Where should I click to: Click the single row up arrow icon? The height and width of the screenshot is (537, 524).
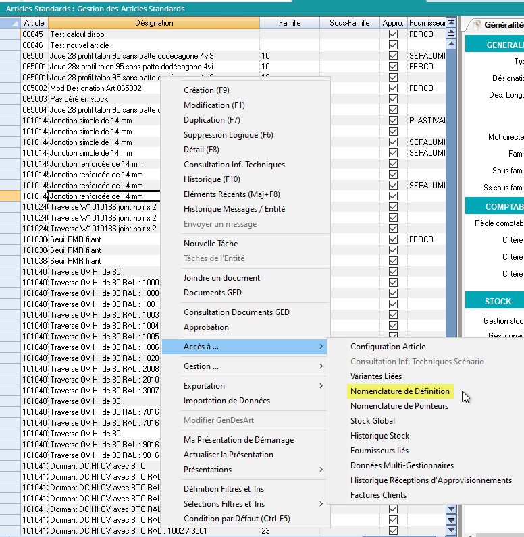click(451, 44)
